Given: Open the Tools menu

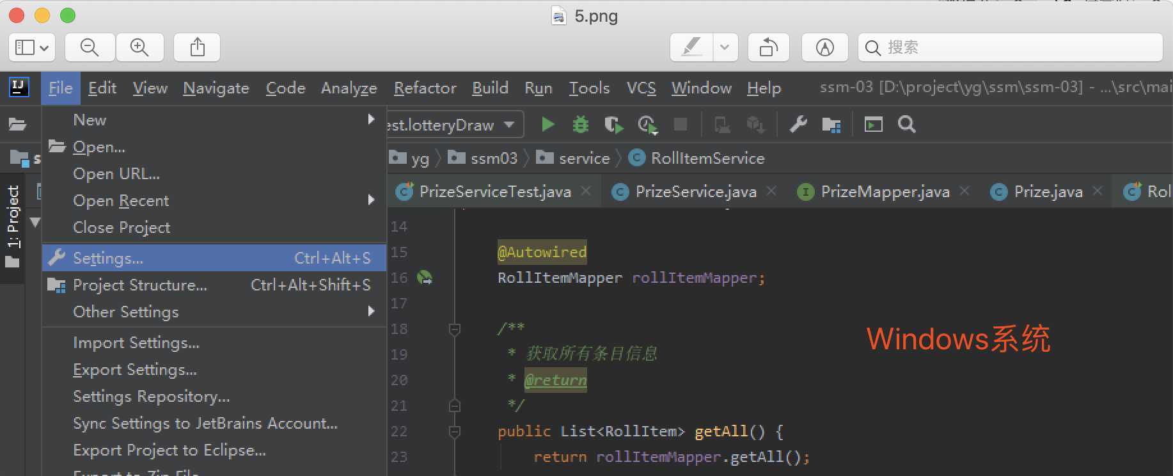Looking at the screenshot, I should [590, 88].
